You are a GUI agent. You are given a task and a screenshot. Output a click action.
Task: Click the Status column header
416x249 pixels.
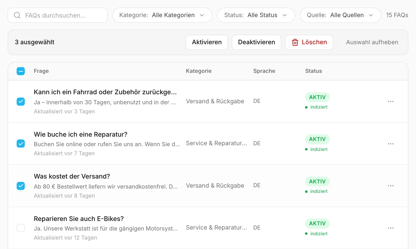point(314,71)
